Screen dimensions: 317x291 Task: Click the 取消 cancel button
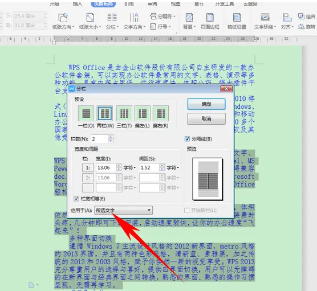click(x=206, y=118)
